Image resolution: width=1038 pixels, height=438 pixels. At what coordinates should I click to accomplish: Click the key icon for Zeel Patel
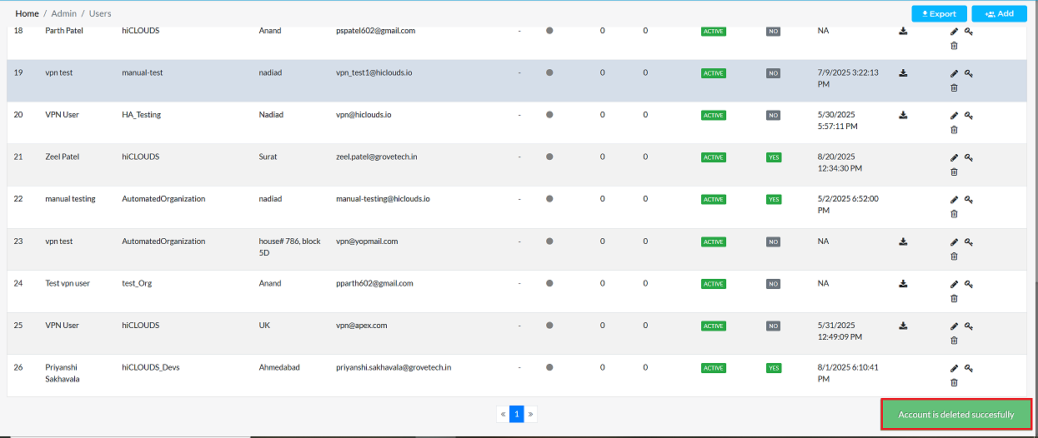pyautogui.click(x=969, y=157)
